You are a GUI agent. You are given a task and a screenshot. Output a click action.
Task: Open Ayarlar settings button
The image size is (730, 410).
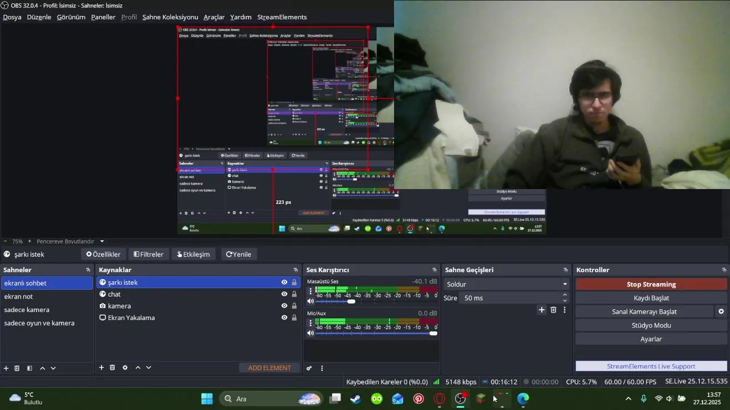651,339
